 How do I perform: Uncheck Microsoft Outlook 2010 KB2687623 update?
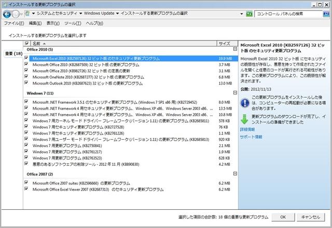pyautogui.click(x=26, y=83)
